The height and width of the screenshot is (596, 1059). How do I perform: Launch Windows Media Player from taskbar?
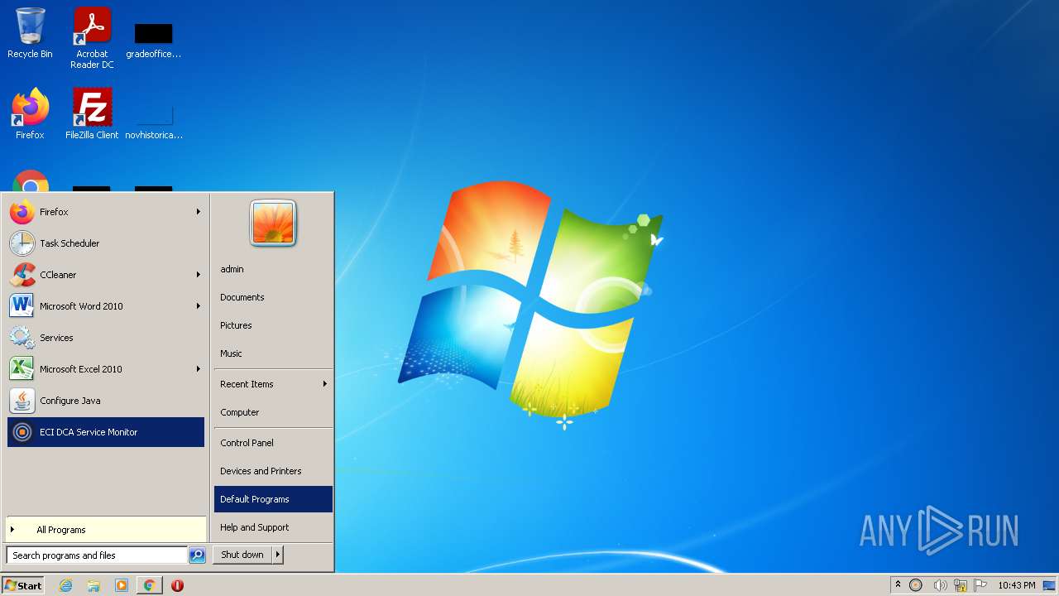click(x=122, y=585)
